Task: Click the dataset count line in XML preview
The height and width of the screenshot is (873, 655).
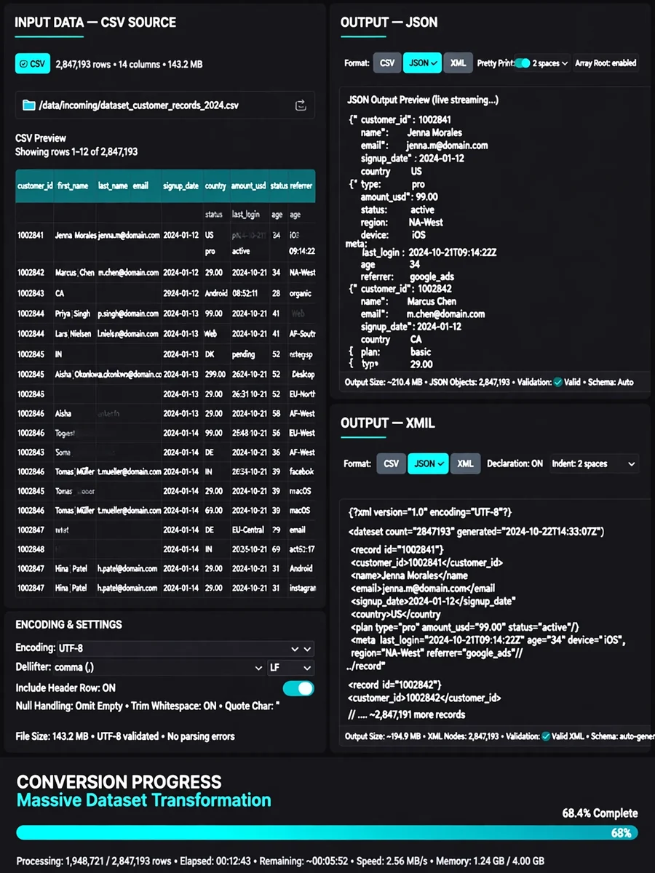Action: tap(476, 532)
